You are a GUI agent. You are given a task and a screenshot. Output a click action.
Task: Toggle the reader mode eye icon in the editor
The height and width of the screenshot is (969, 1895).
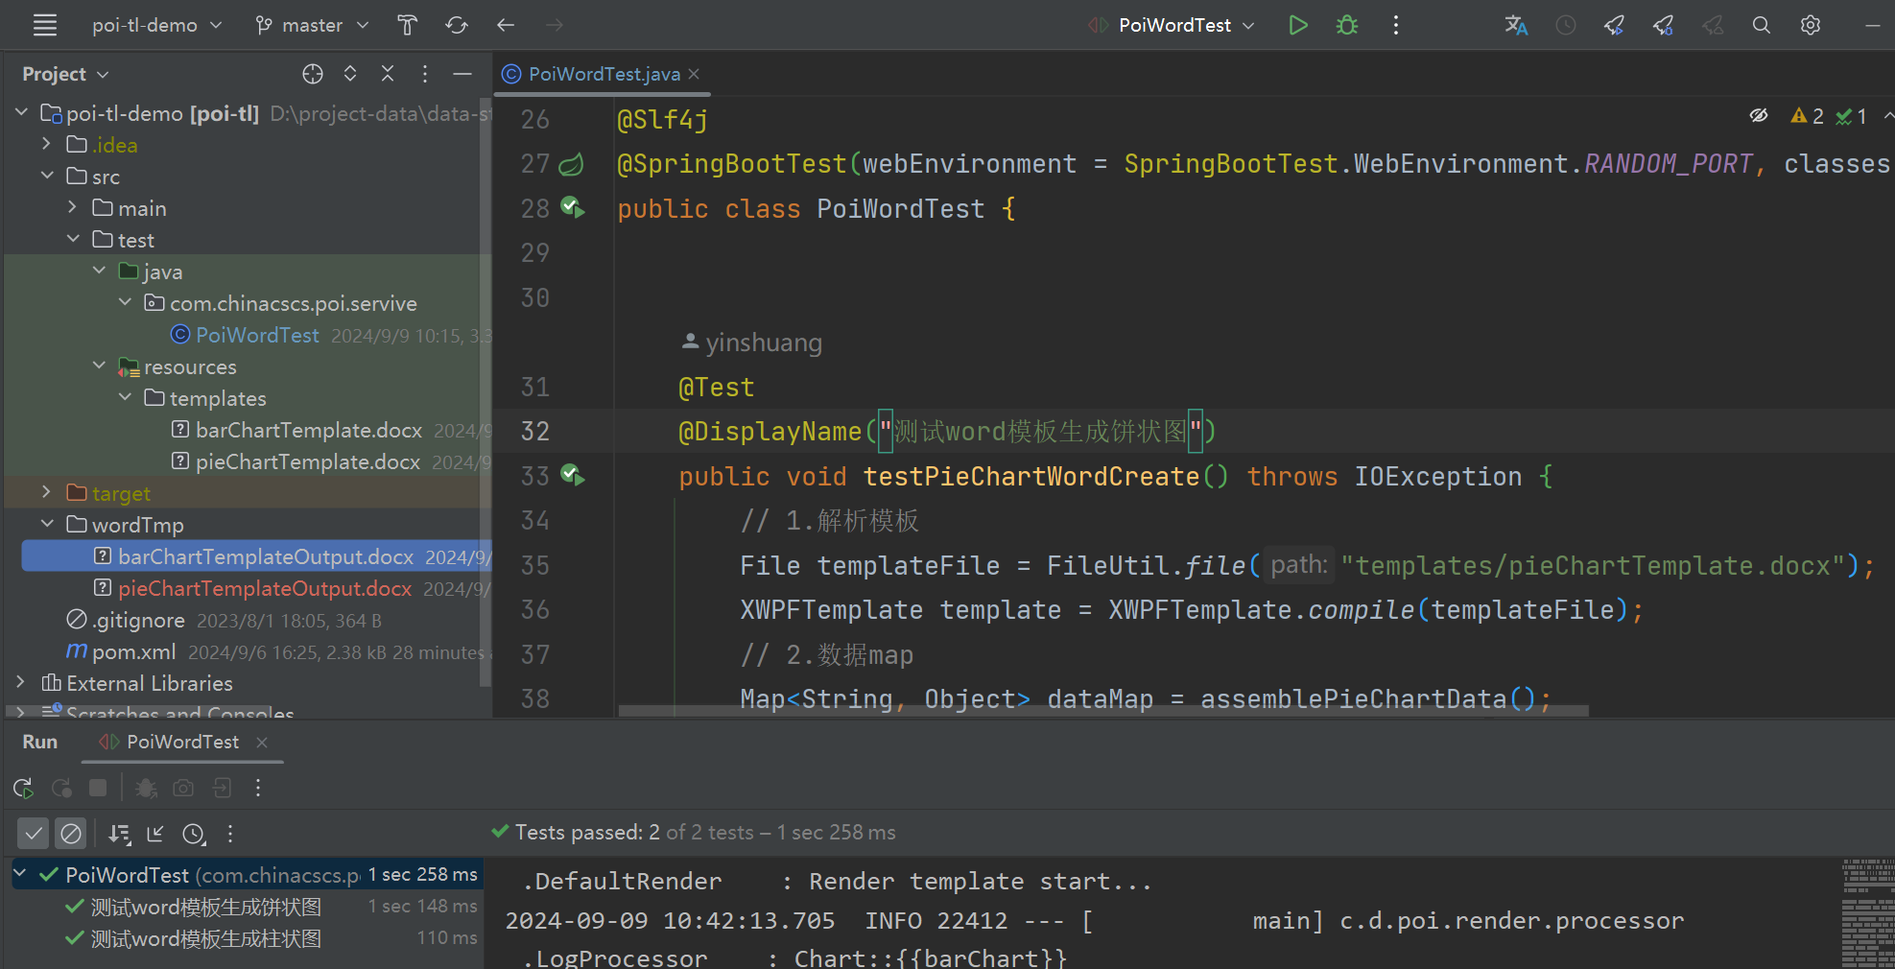click(x=1758, y=116)
